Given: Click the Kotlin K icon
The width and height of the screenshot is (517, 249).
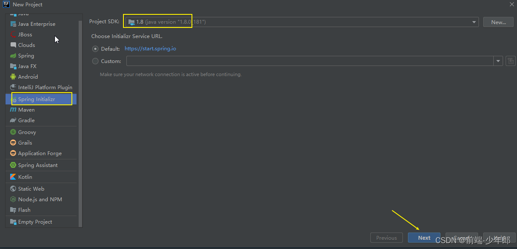Looking at the screenshot, I should point(13,177).
